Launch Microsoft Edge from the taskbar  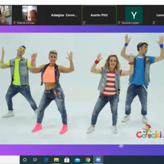[x=46, y=159]
